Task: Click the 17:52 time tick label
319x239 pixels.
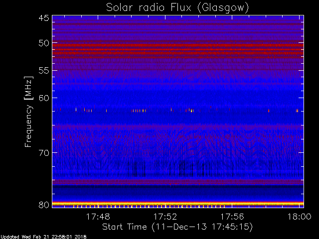Action: click(x=165, y=217)
